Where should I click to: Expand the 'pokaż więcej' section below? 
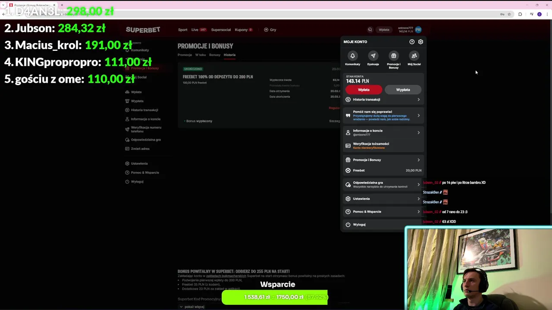pyautogui.click(x=192, y=307)
